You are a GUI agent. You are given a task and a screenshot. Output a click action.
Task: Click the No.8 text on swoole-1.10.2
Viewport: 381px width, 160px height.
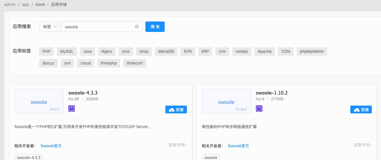(260, 99)
